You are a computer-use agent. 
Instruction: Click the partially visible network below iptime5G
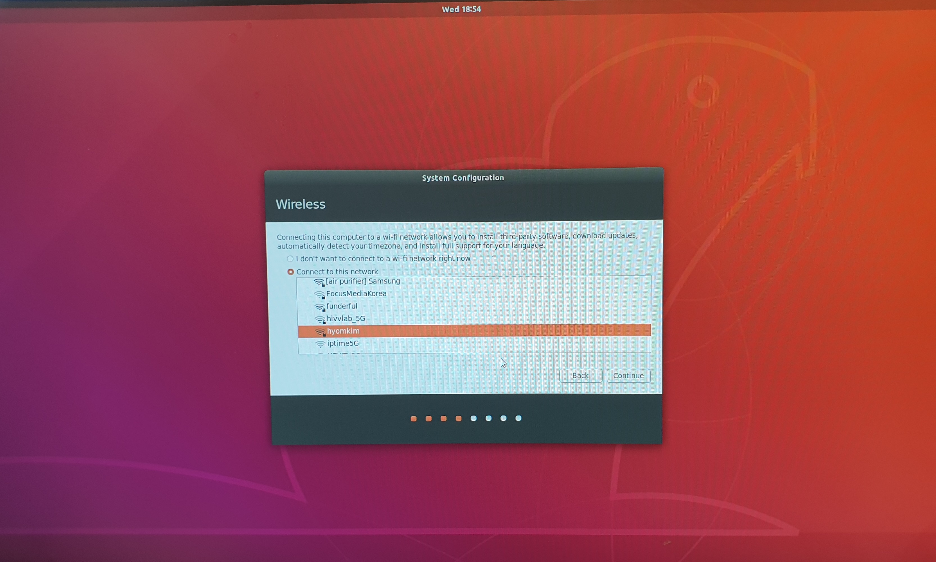click(343, 352)
